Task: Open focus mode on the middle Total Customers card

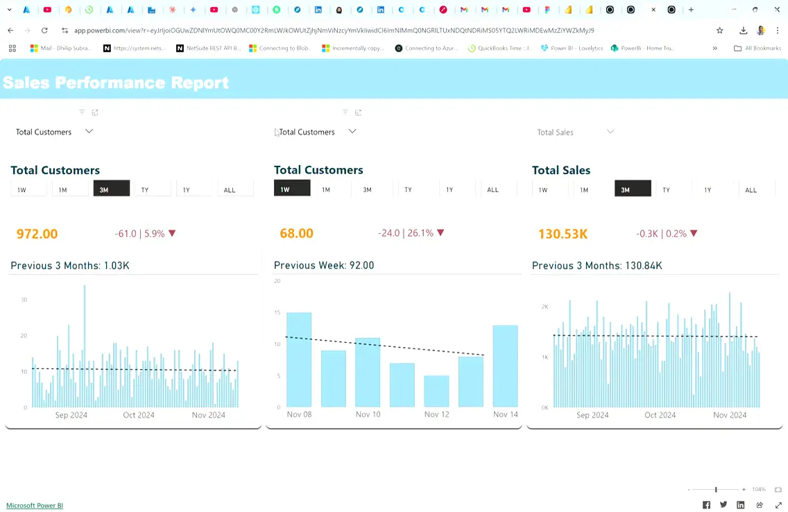Action: [359, 112]
